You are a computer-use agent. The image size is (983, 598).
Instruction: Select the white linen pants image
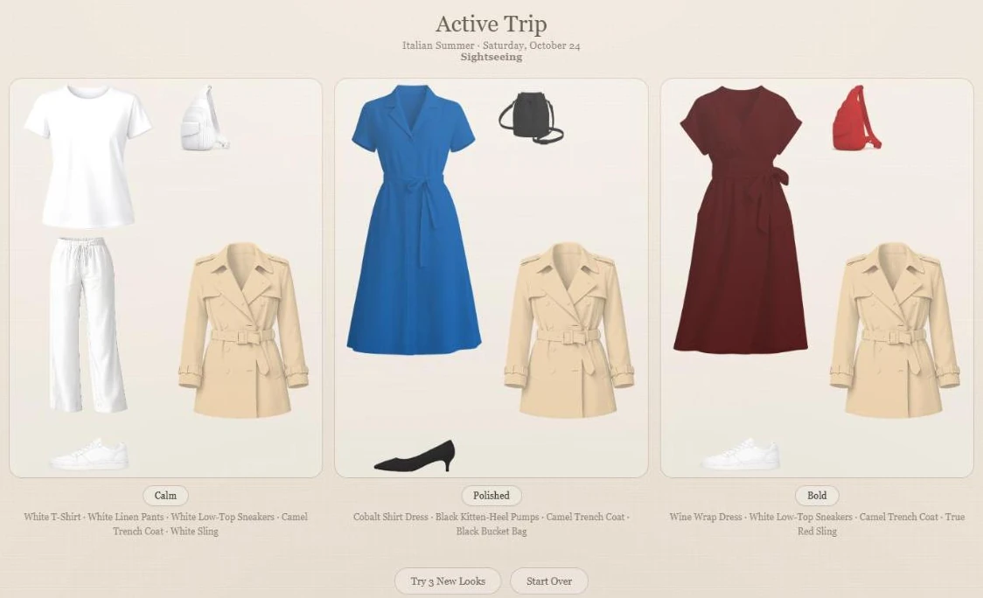tap(87, 324)
